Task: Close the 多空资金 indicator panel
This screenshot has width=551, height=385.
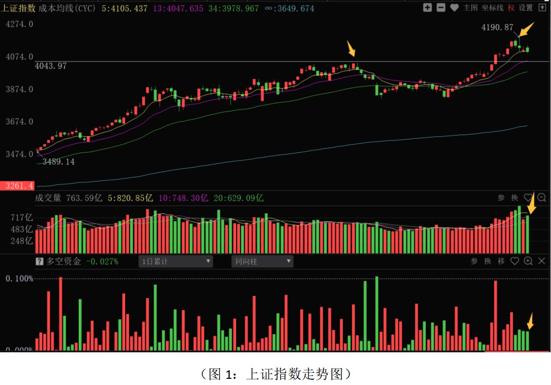Action: click(542, 261)
